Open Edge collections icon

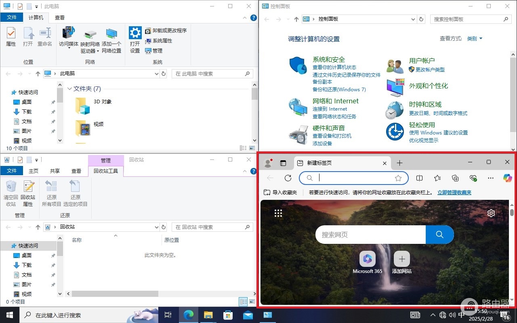pyautogui.click(x=455, y=178)
